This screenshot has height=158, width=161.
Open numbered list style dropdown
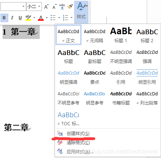click(x=71, y=18)
